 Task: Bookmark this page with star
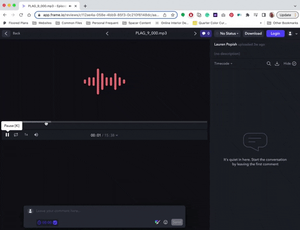pos(172,15)
